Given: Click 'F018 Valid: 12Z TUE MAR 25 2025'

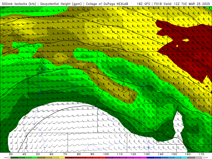Looking at the screenshot, I should coord(182,4).
